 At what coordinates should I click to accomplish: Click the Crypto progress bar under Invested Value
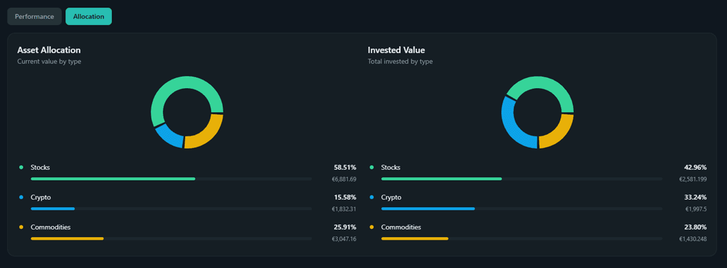[x=521, y=209]
